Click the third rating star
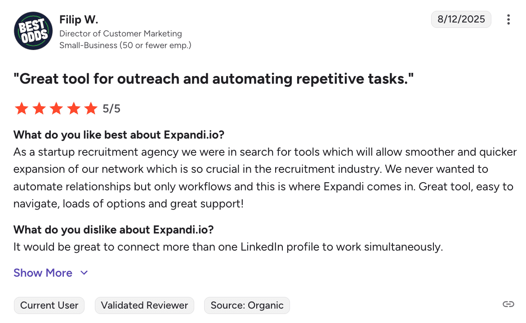This screenshot has height=323, width=526. (x=56, y=108)
